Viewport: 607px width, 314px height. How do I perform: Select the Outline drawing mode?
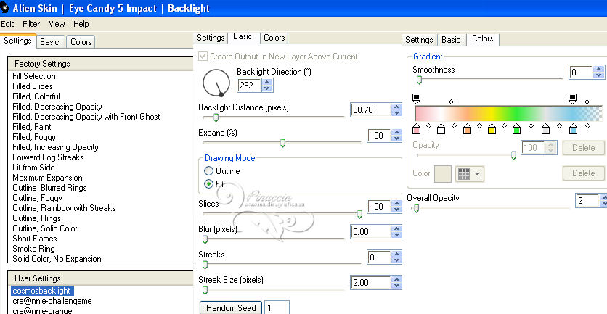(208, 171)
